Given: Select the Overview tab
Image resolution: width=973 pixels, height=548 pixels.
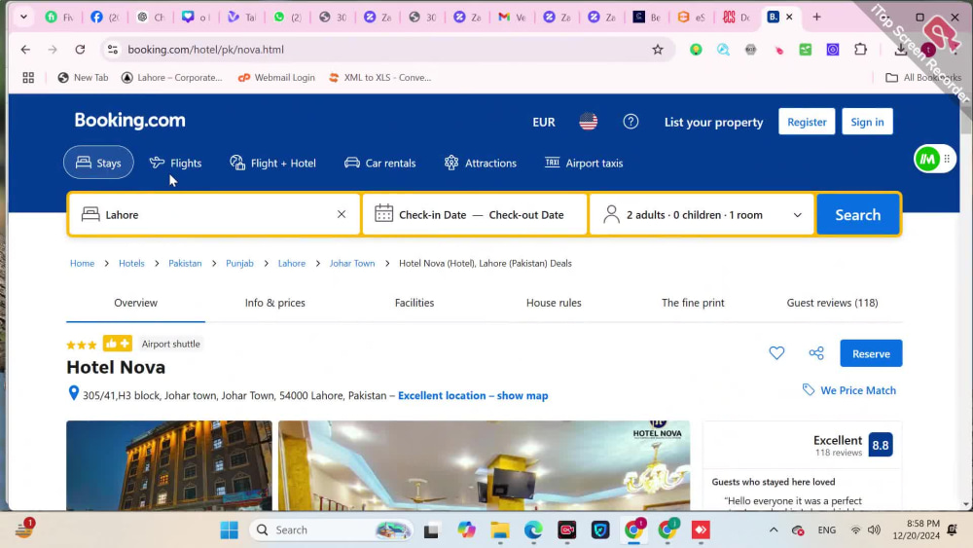Looking at the screenshot, I should pos(135,303).
